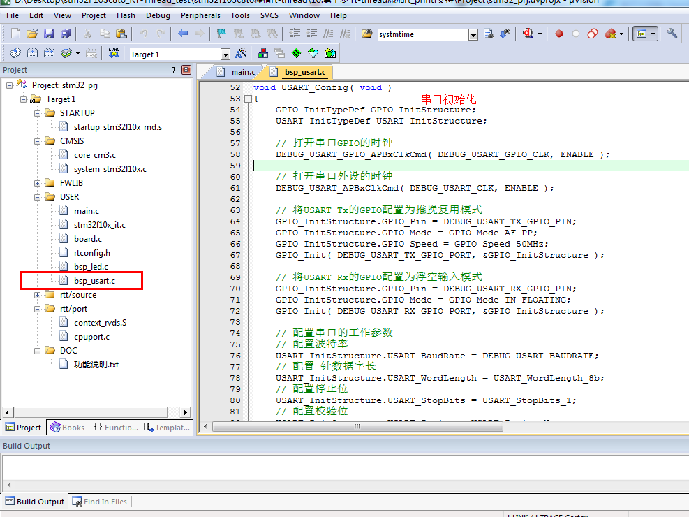Image resolution: width=689 pixels, height=517 pixels.
Task: Expand the rtt/source folder
Action: pos(36,294)
